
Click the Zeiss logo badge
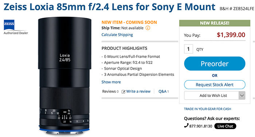9,25
